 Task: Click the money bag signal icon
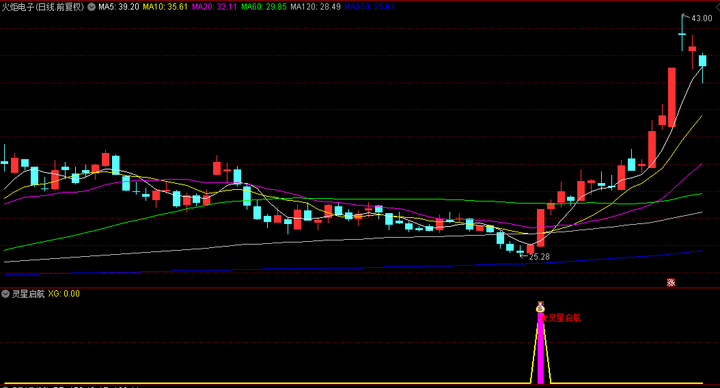click(540, 307)
